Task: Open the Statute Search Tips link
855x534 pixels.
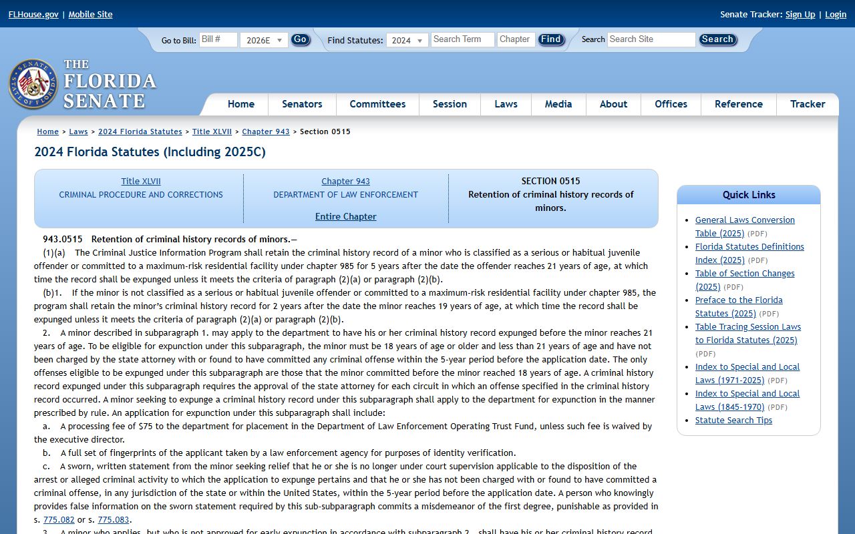Action: tap(733, 420)
